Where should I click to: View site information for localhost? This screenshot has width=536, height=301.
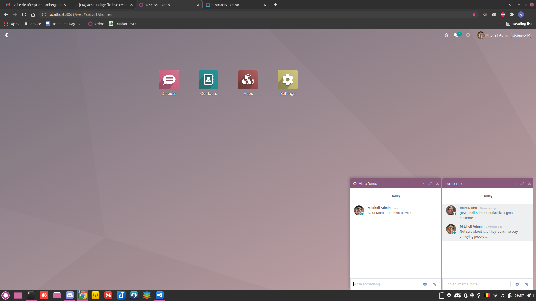coord(44,14)
